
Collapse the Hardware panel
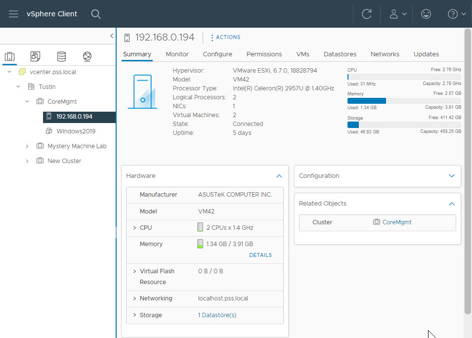point(279,176)
